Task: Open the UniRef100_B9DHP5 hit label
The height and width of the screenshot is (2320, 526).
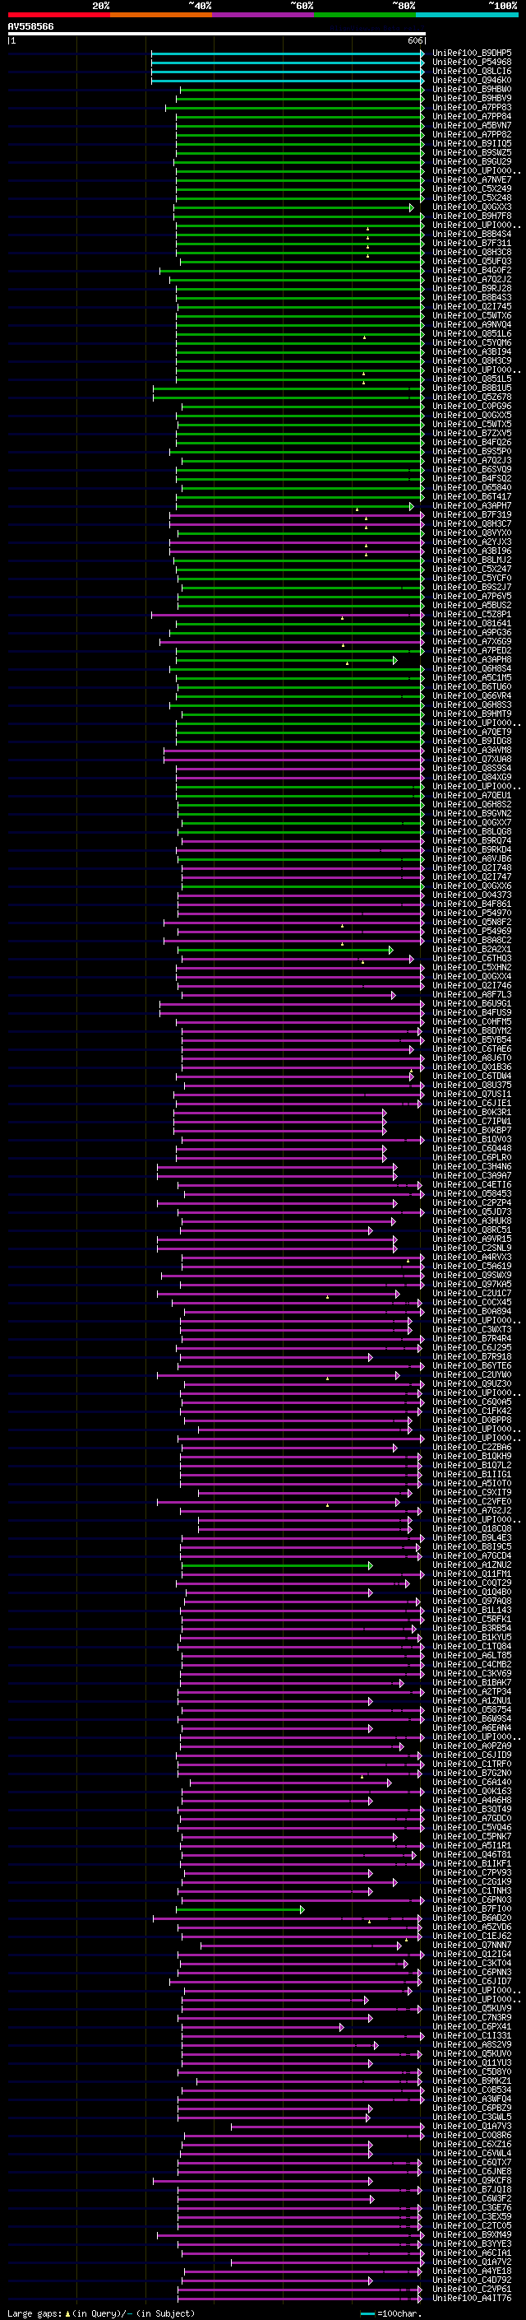Action: 472,53
